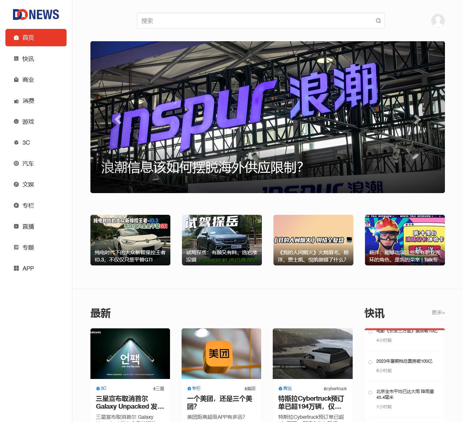Open the 杨洋 Talk interview thumbnail
The width and height of the screenshot is (463, 422).
(x=405, y=240)
